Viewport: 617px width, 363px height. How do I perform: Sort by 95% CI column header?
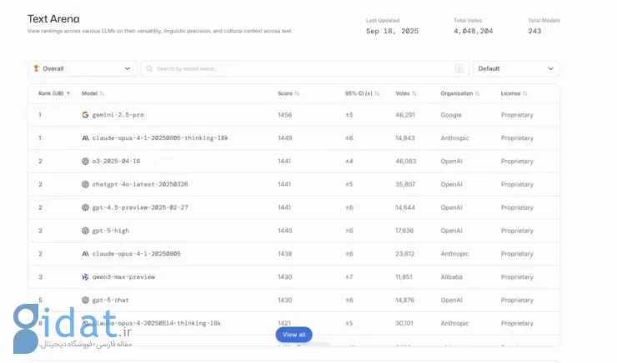click(362, 93)
